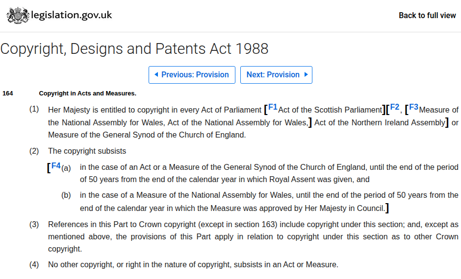Go to Next: Provision
Viewport: 461px width, 279px height.
(x=277, y=75)
